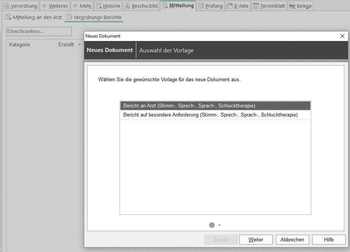
Task: Open the Mehr tab
Action: [x=82, y=6]
